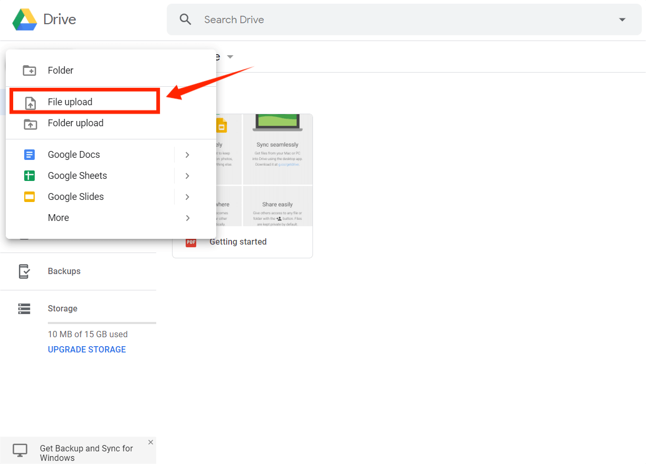Click the Google Sheets icon
The width and height of the screenshot is (646, 464).
click(x=29, y=176)
